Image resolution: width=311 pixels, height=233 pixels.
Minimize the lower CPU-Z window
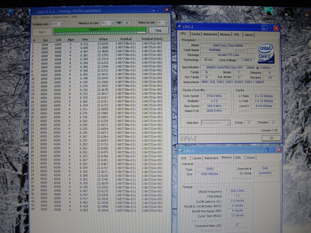pos(266,150)
